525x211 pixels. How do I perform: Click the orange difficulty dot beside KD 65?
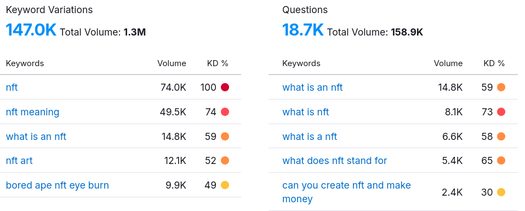(501, 161)
